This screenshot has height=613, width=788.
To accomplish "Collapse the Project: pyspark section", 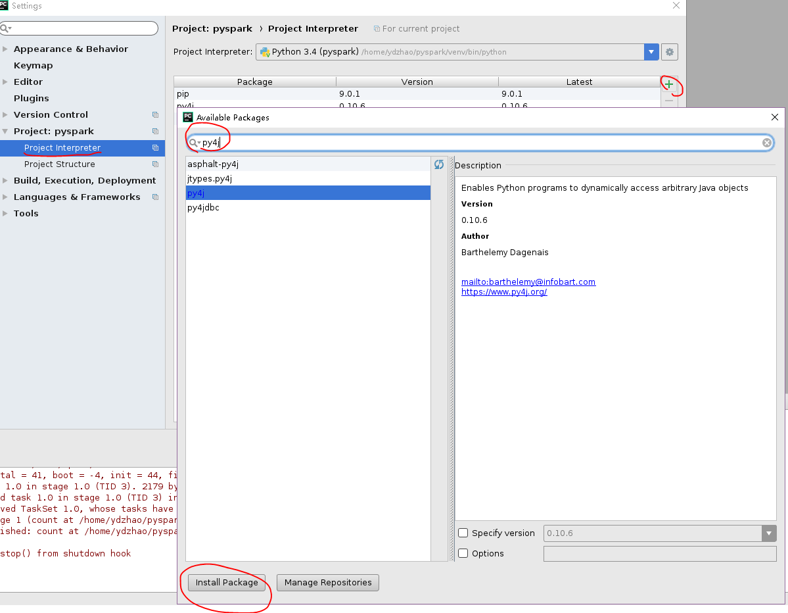I will tap(5, 132).
